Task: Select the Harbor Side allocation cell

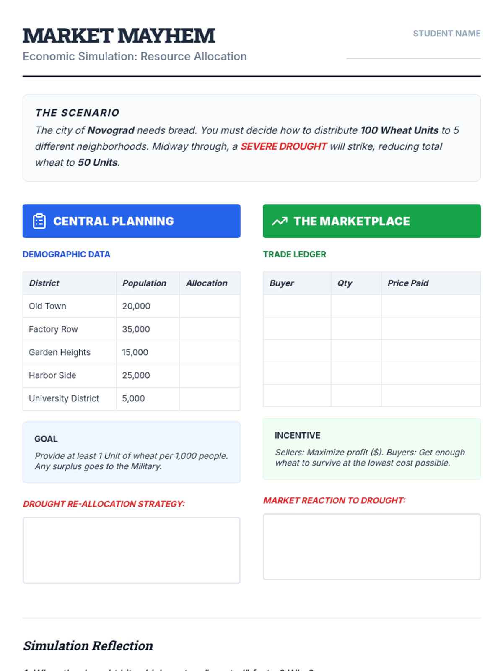Action: [210, 375]
